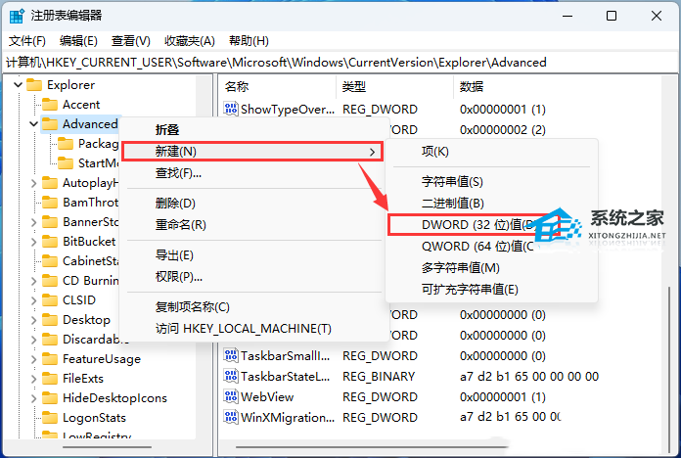Viewport: 681px width, 458px height.
Task: Create a new QWORD (64 位) value
Action: tap(491, 247)
